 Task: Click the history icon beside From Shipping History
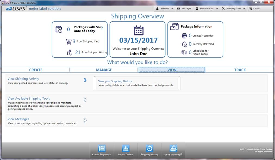click(x=70, y=53)
